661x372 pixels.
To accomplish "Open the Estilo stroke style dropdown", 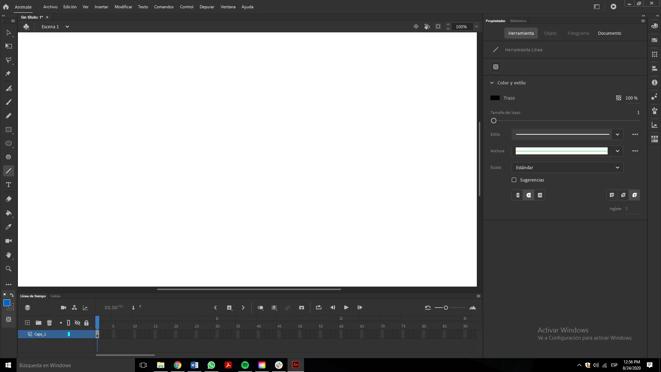I will pyautogui.click(x=617, y=134).
